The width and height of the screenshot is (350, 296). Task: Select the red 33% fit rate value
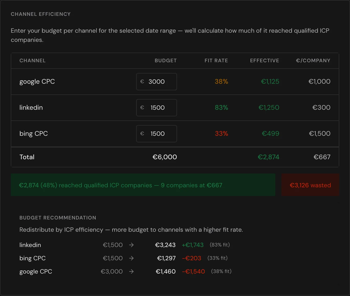pyautogui.click(x=221, y=134)
